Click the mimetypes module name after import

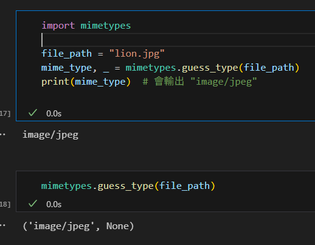point(106,26)
